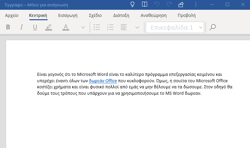The image size is (250, 148).
Task: Expand more font formatting options chevron
Action: coord(83,27)
